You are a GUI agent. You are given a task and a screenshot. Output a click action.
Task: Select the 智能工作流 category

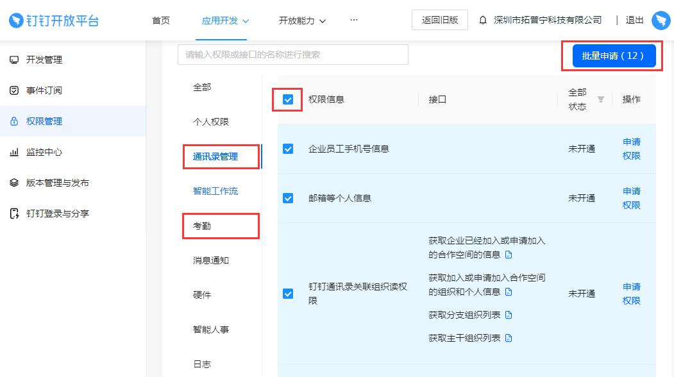tap(215, 191)
